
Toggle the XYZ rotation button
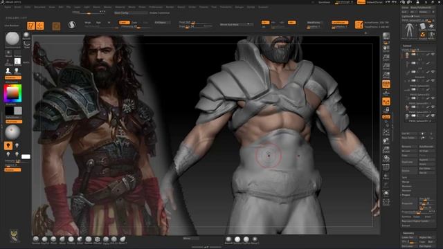(386, 117)
